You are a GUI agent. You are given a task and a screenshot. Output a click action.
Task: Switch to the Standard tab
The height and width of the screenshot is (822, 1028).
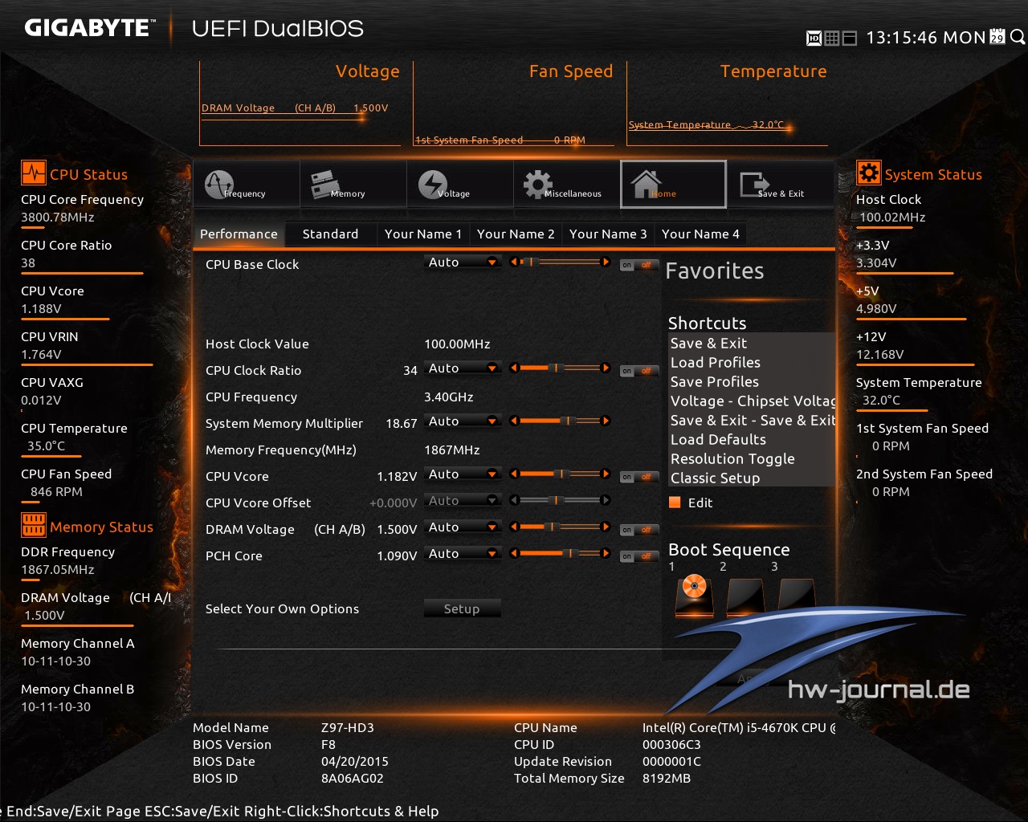pos(330,234)
